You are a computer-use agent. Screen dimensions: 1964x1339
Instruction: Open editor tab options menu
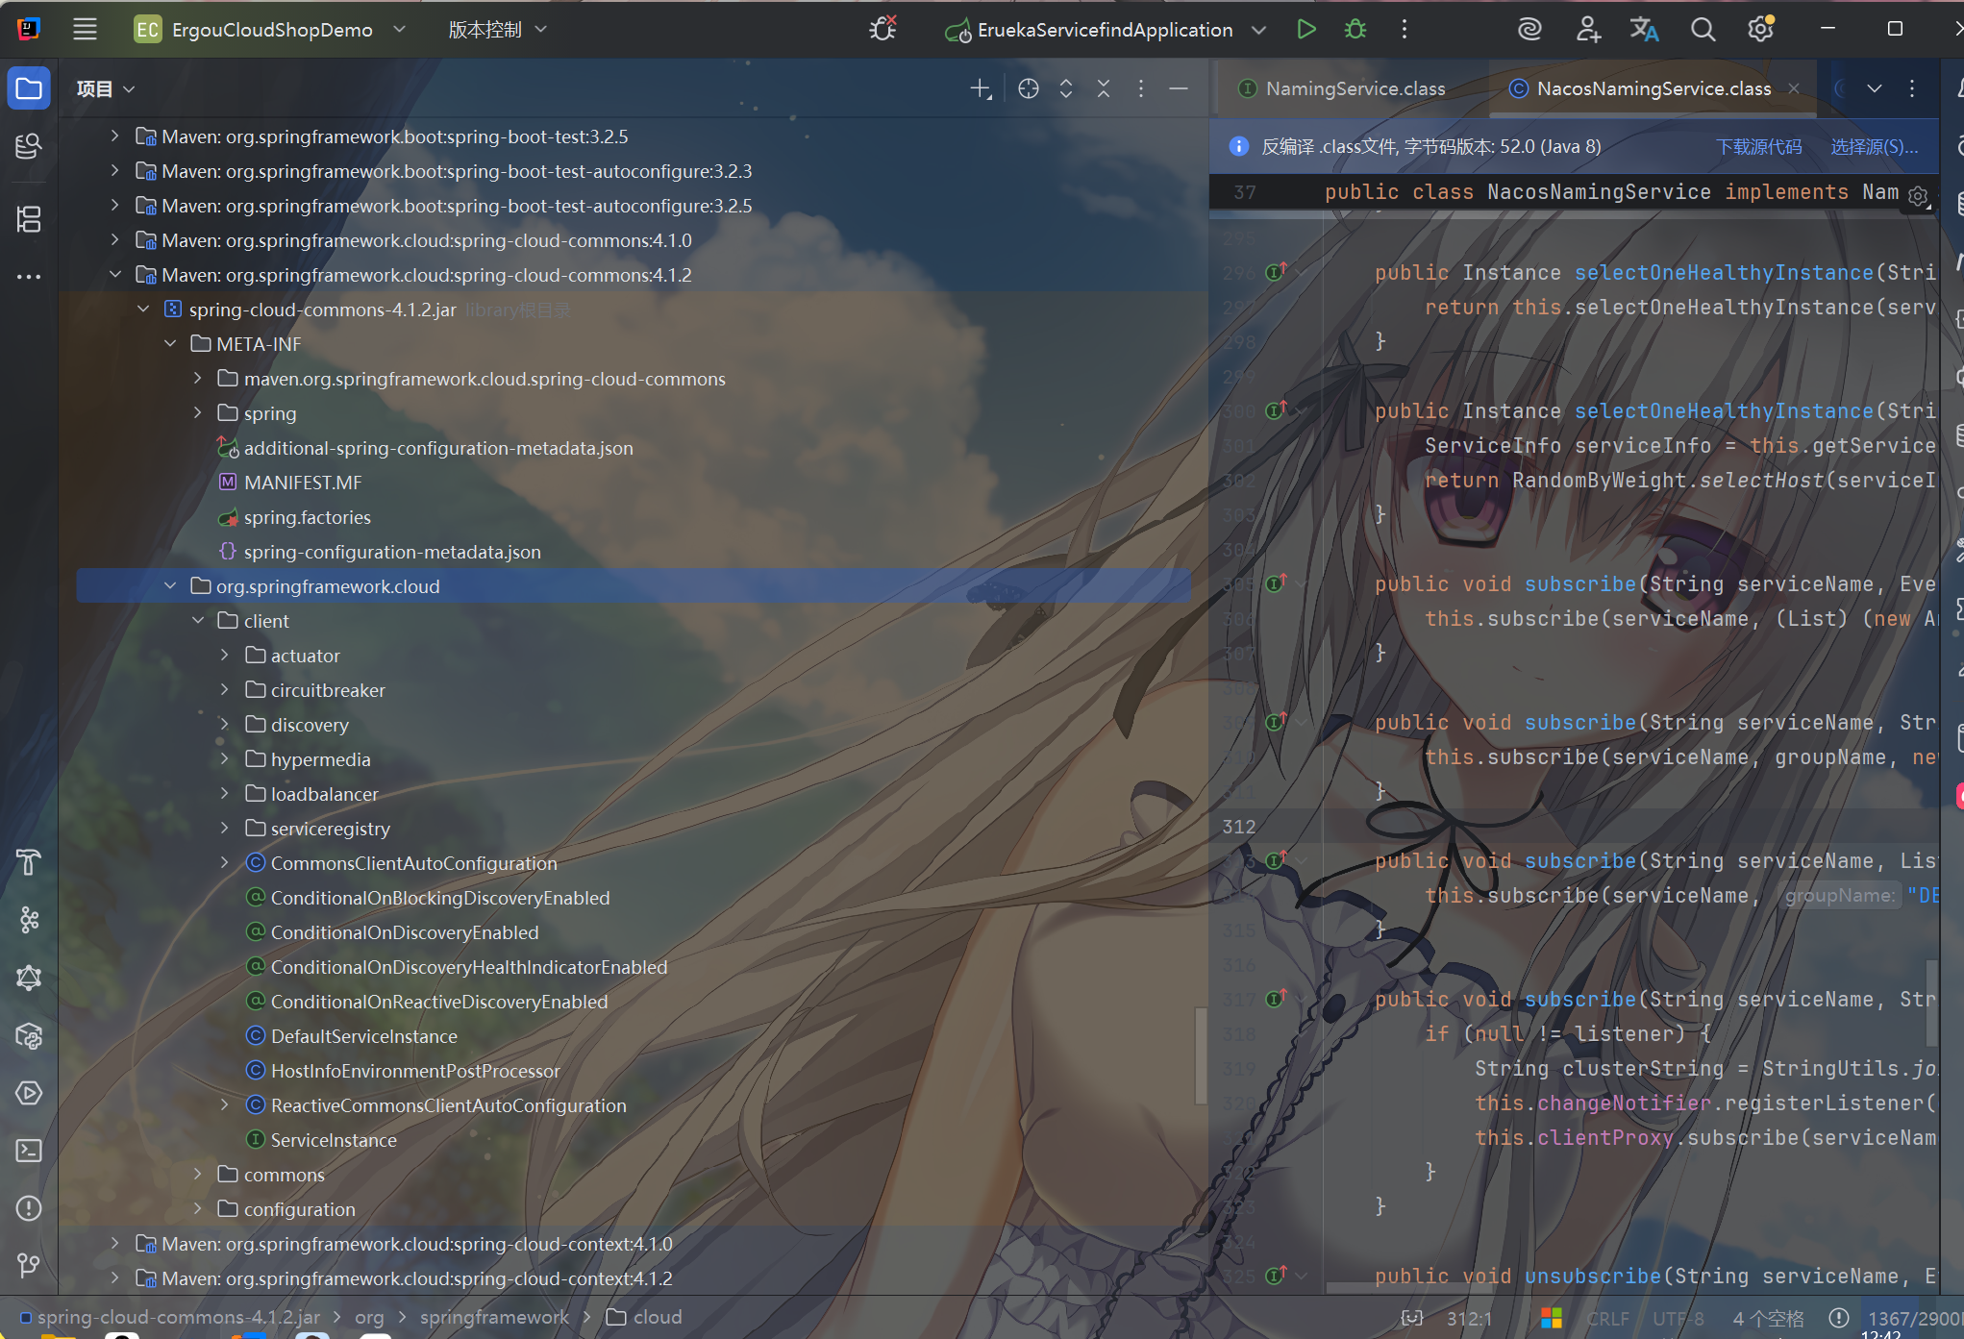(1912, 88)
